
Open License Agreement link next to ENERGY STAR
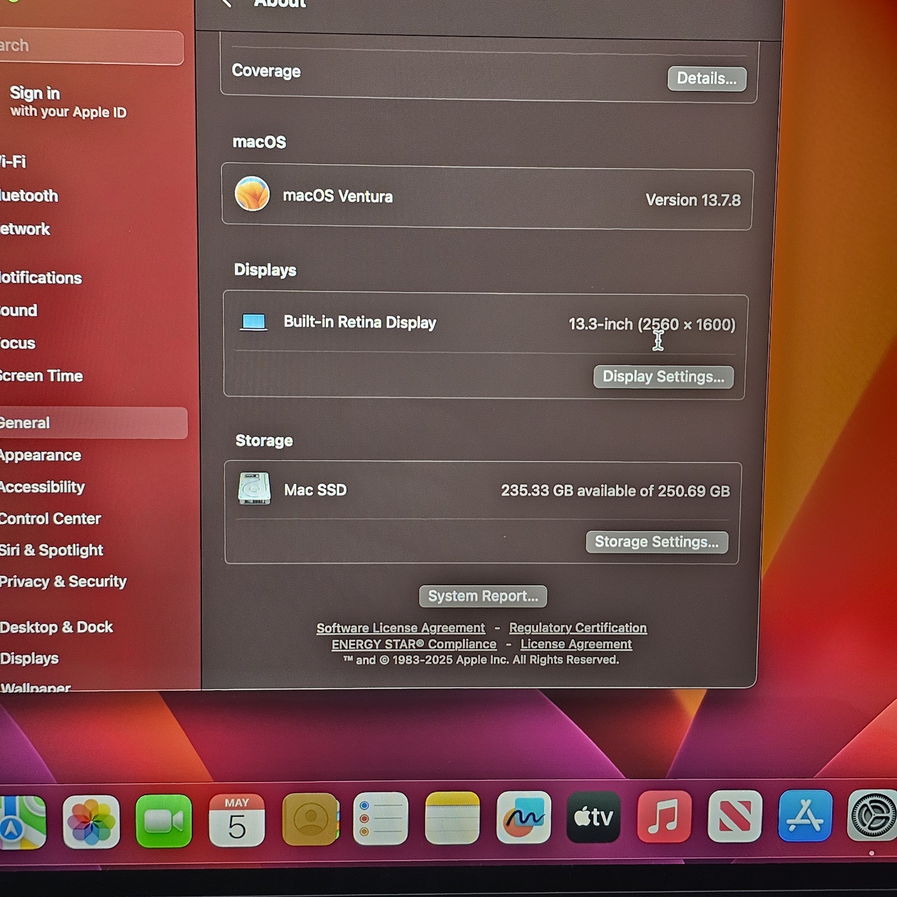pos(576,644)
